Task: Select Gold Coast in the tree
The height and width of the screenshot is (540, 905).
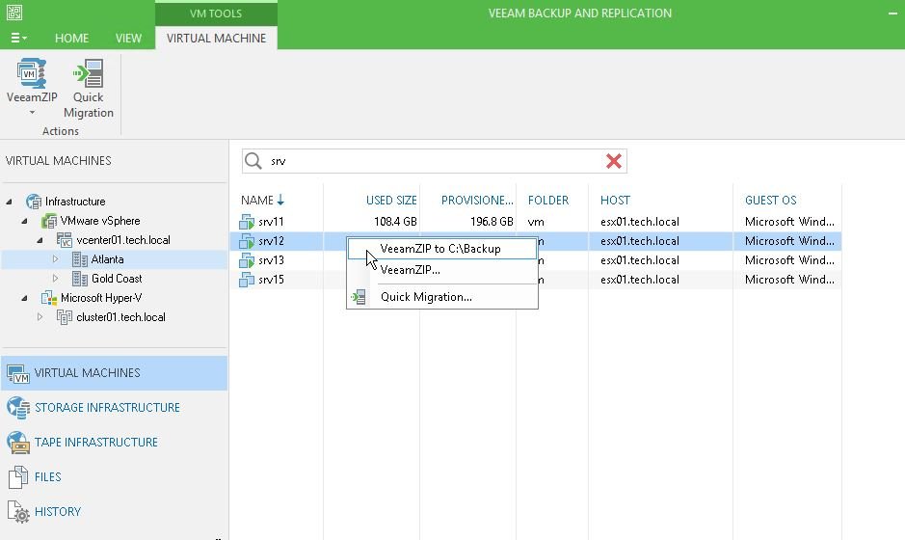Action: coord(117,279)
